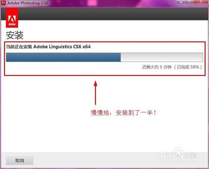Screen dimensions: 209x169
Task: Click the '还剩大约 5 分钟 (已完成 58%)' status text
Action: pyautogui.click(x=172, y=67)
